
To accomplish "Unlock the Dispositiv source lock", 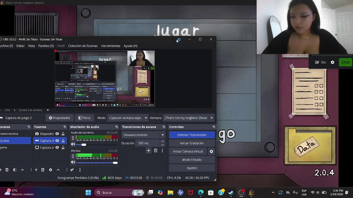I will (x=63, y=134).
